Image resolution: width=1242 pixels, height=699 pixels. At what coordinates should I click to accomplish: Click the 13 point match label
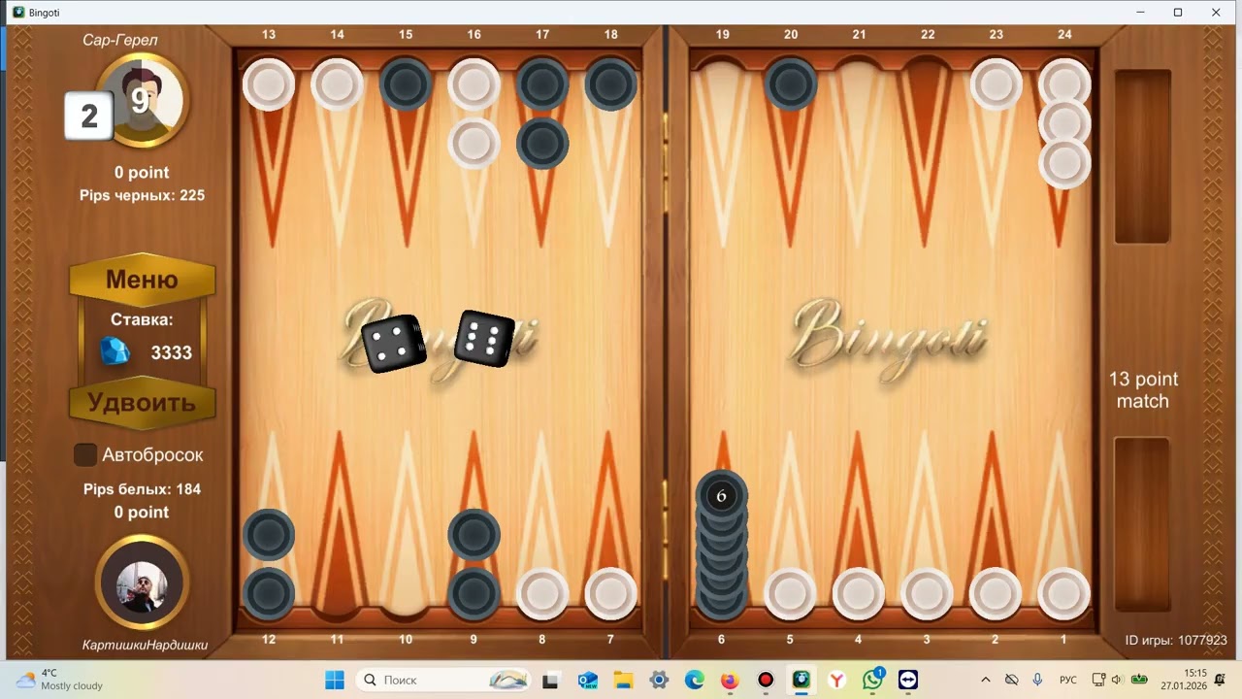pyautogui.click(x=1143, y=390)
